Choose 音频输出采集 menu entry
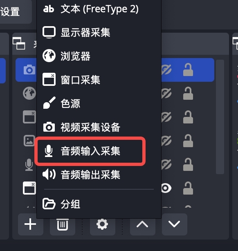Viewport: 238px width, 251px height. coord(90,175)
